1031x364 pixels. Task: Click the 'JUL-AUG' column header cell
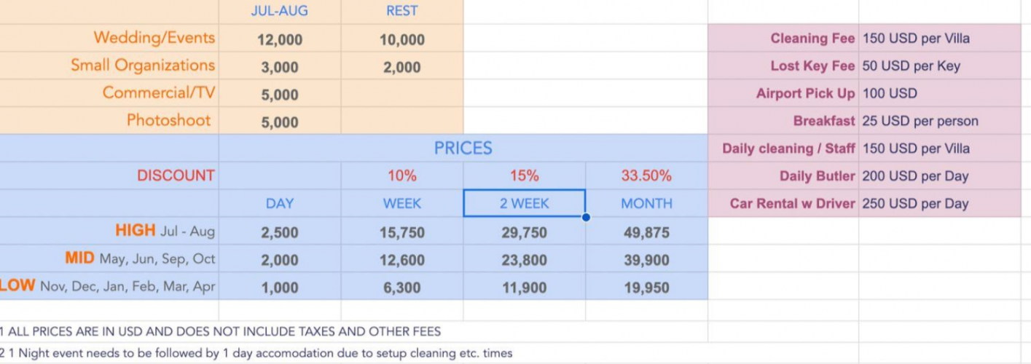[x=279, y=11]
